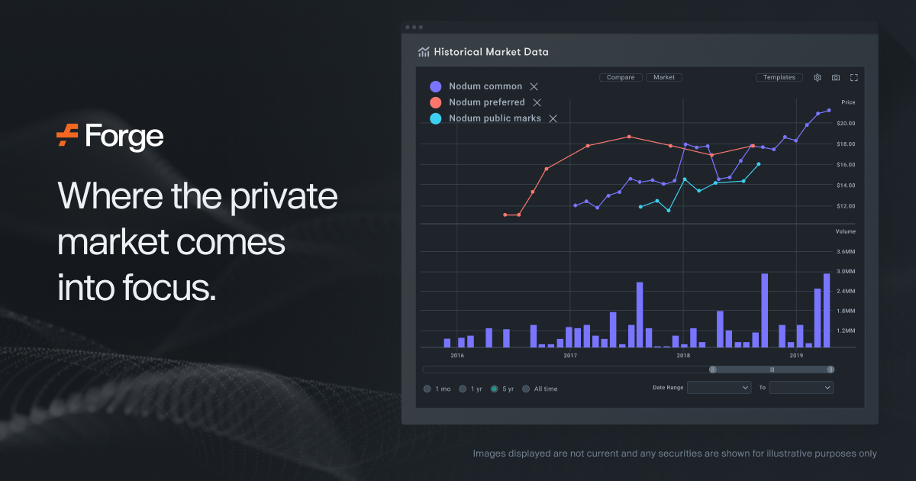Select the All time range radio
916x481 pixels.
(526, 389)
